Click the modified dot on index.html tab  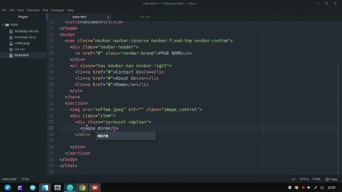click(108, 17)
